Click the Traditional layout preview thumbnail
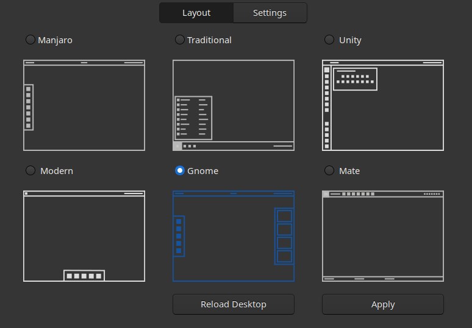The width and height of the screenshot is (472, 328). [234, 105]
